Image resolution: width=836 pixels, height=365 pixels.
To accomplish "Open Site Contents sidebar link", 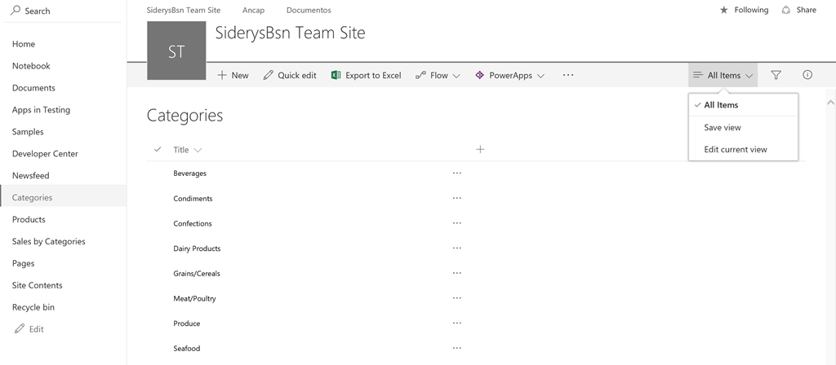I will [x=38, y=285].
